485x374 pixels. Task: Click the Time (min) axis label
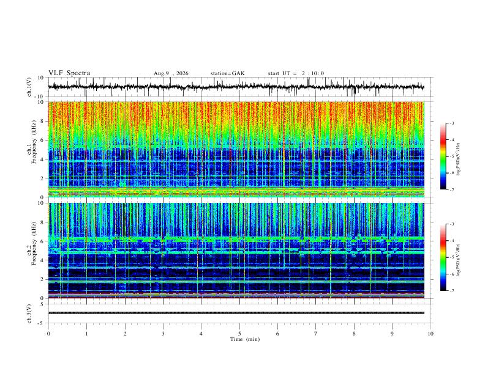245,339
